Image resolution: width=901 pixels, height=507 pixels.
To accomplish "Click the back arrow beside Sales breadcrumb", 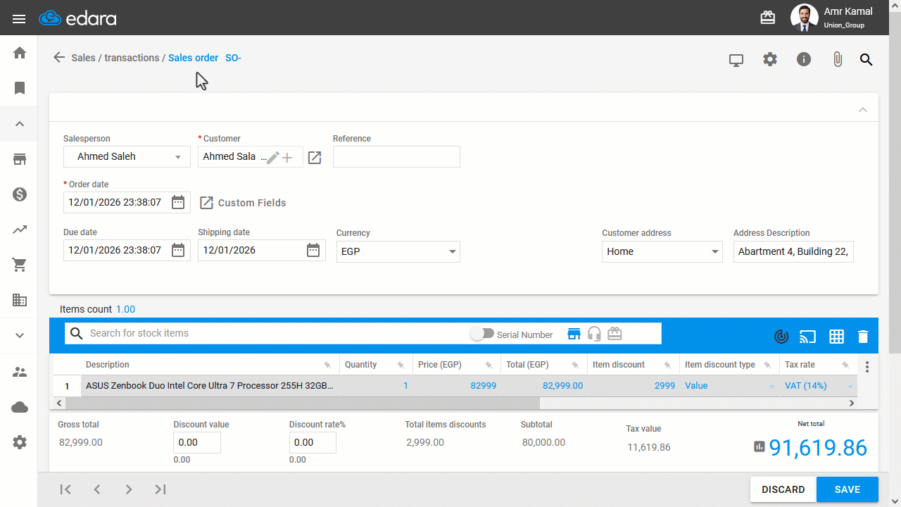I will click(59, 58).
